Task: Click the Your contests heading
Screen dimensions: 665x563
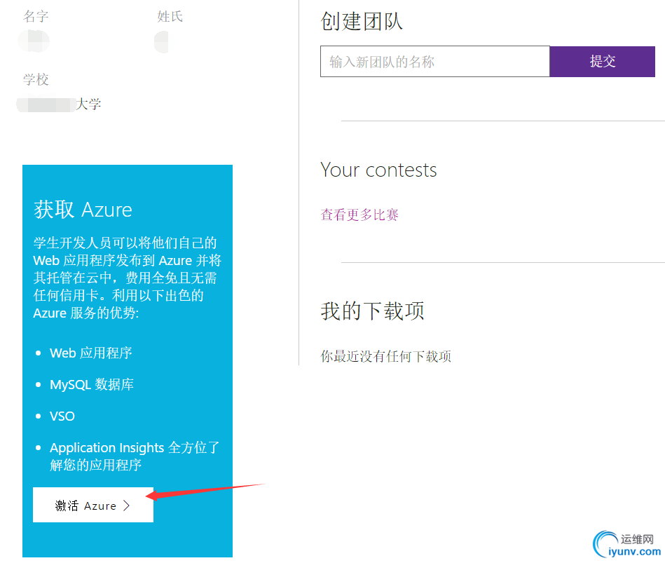Action: 378,170
